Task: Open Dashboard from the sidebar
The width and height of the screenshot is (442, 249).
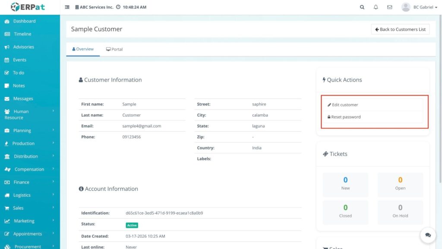Action: click(24, 21)
